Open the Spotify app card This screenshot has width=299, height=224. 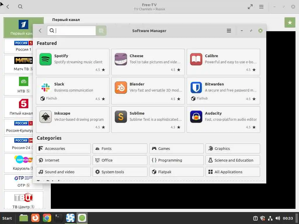(72, 62)
